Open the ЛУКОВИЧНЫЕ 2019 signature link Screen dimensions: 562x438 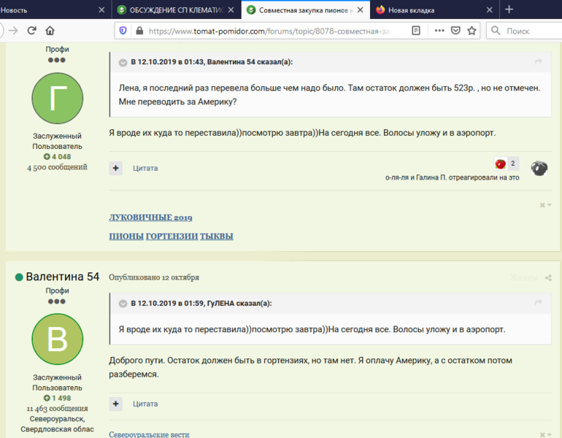point(150,218)
